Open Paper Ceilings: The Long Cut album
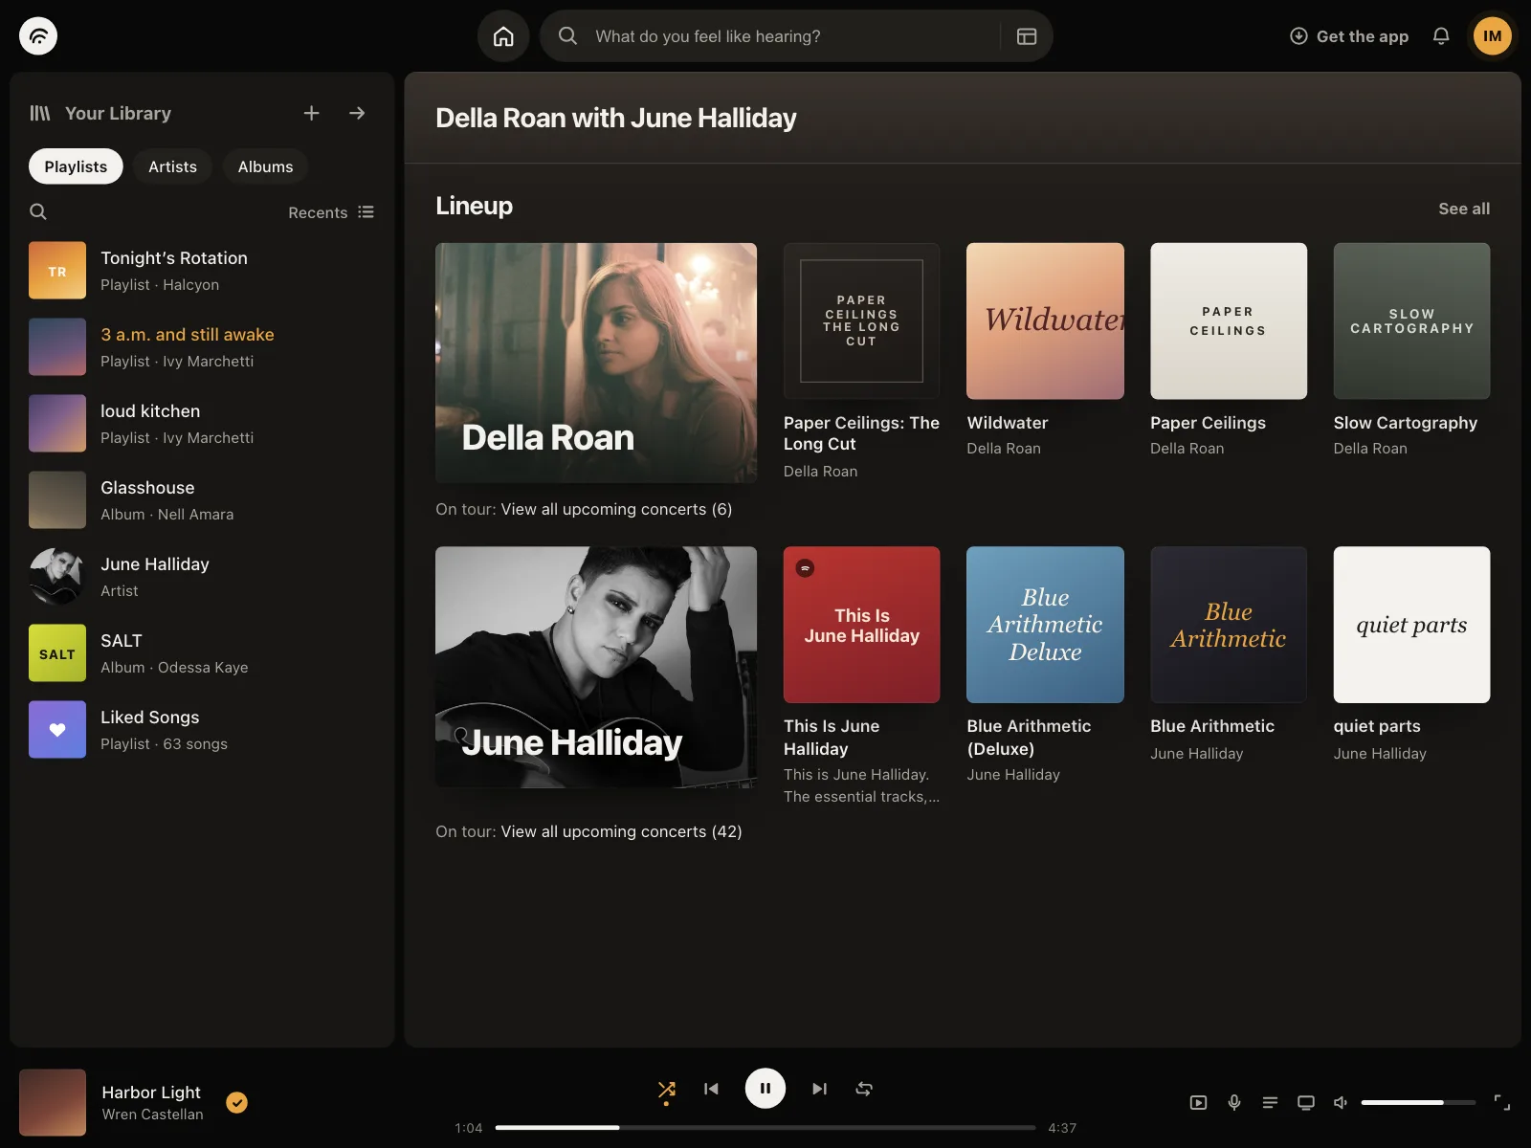The width and height of the screenshot is (1531, 1148). [861, 320]
